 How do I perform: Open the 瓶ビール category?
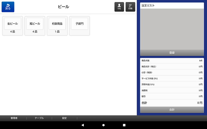click(x=35, y=26)
